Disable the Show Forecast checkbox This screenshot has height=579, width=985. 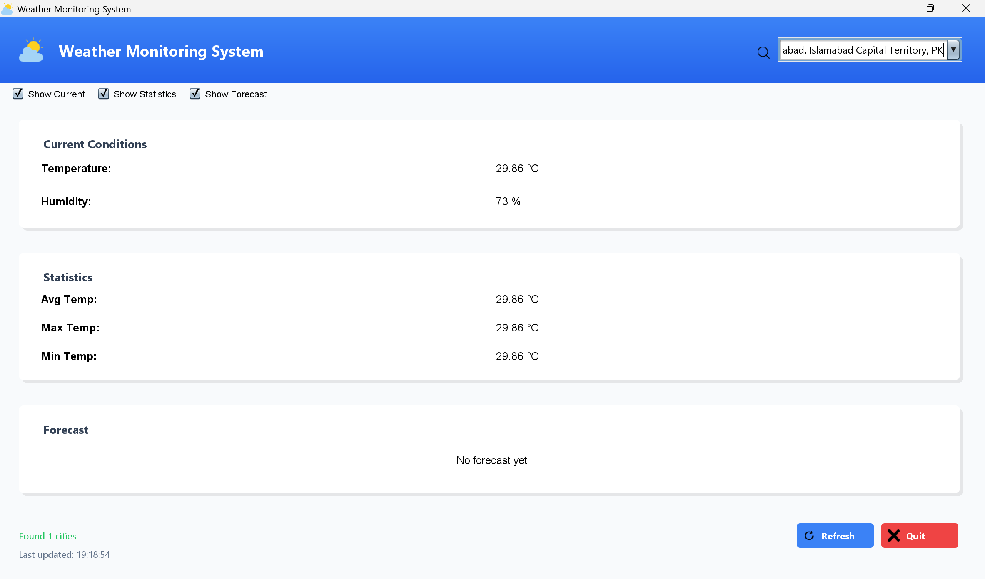195,94
